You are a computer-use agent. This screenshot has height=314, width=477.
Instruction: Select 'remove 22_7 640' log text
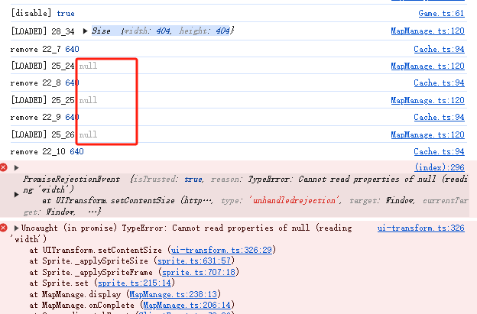point(44,49)
